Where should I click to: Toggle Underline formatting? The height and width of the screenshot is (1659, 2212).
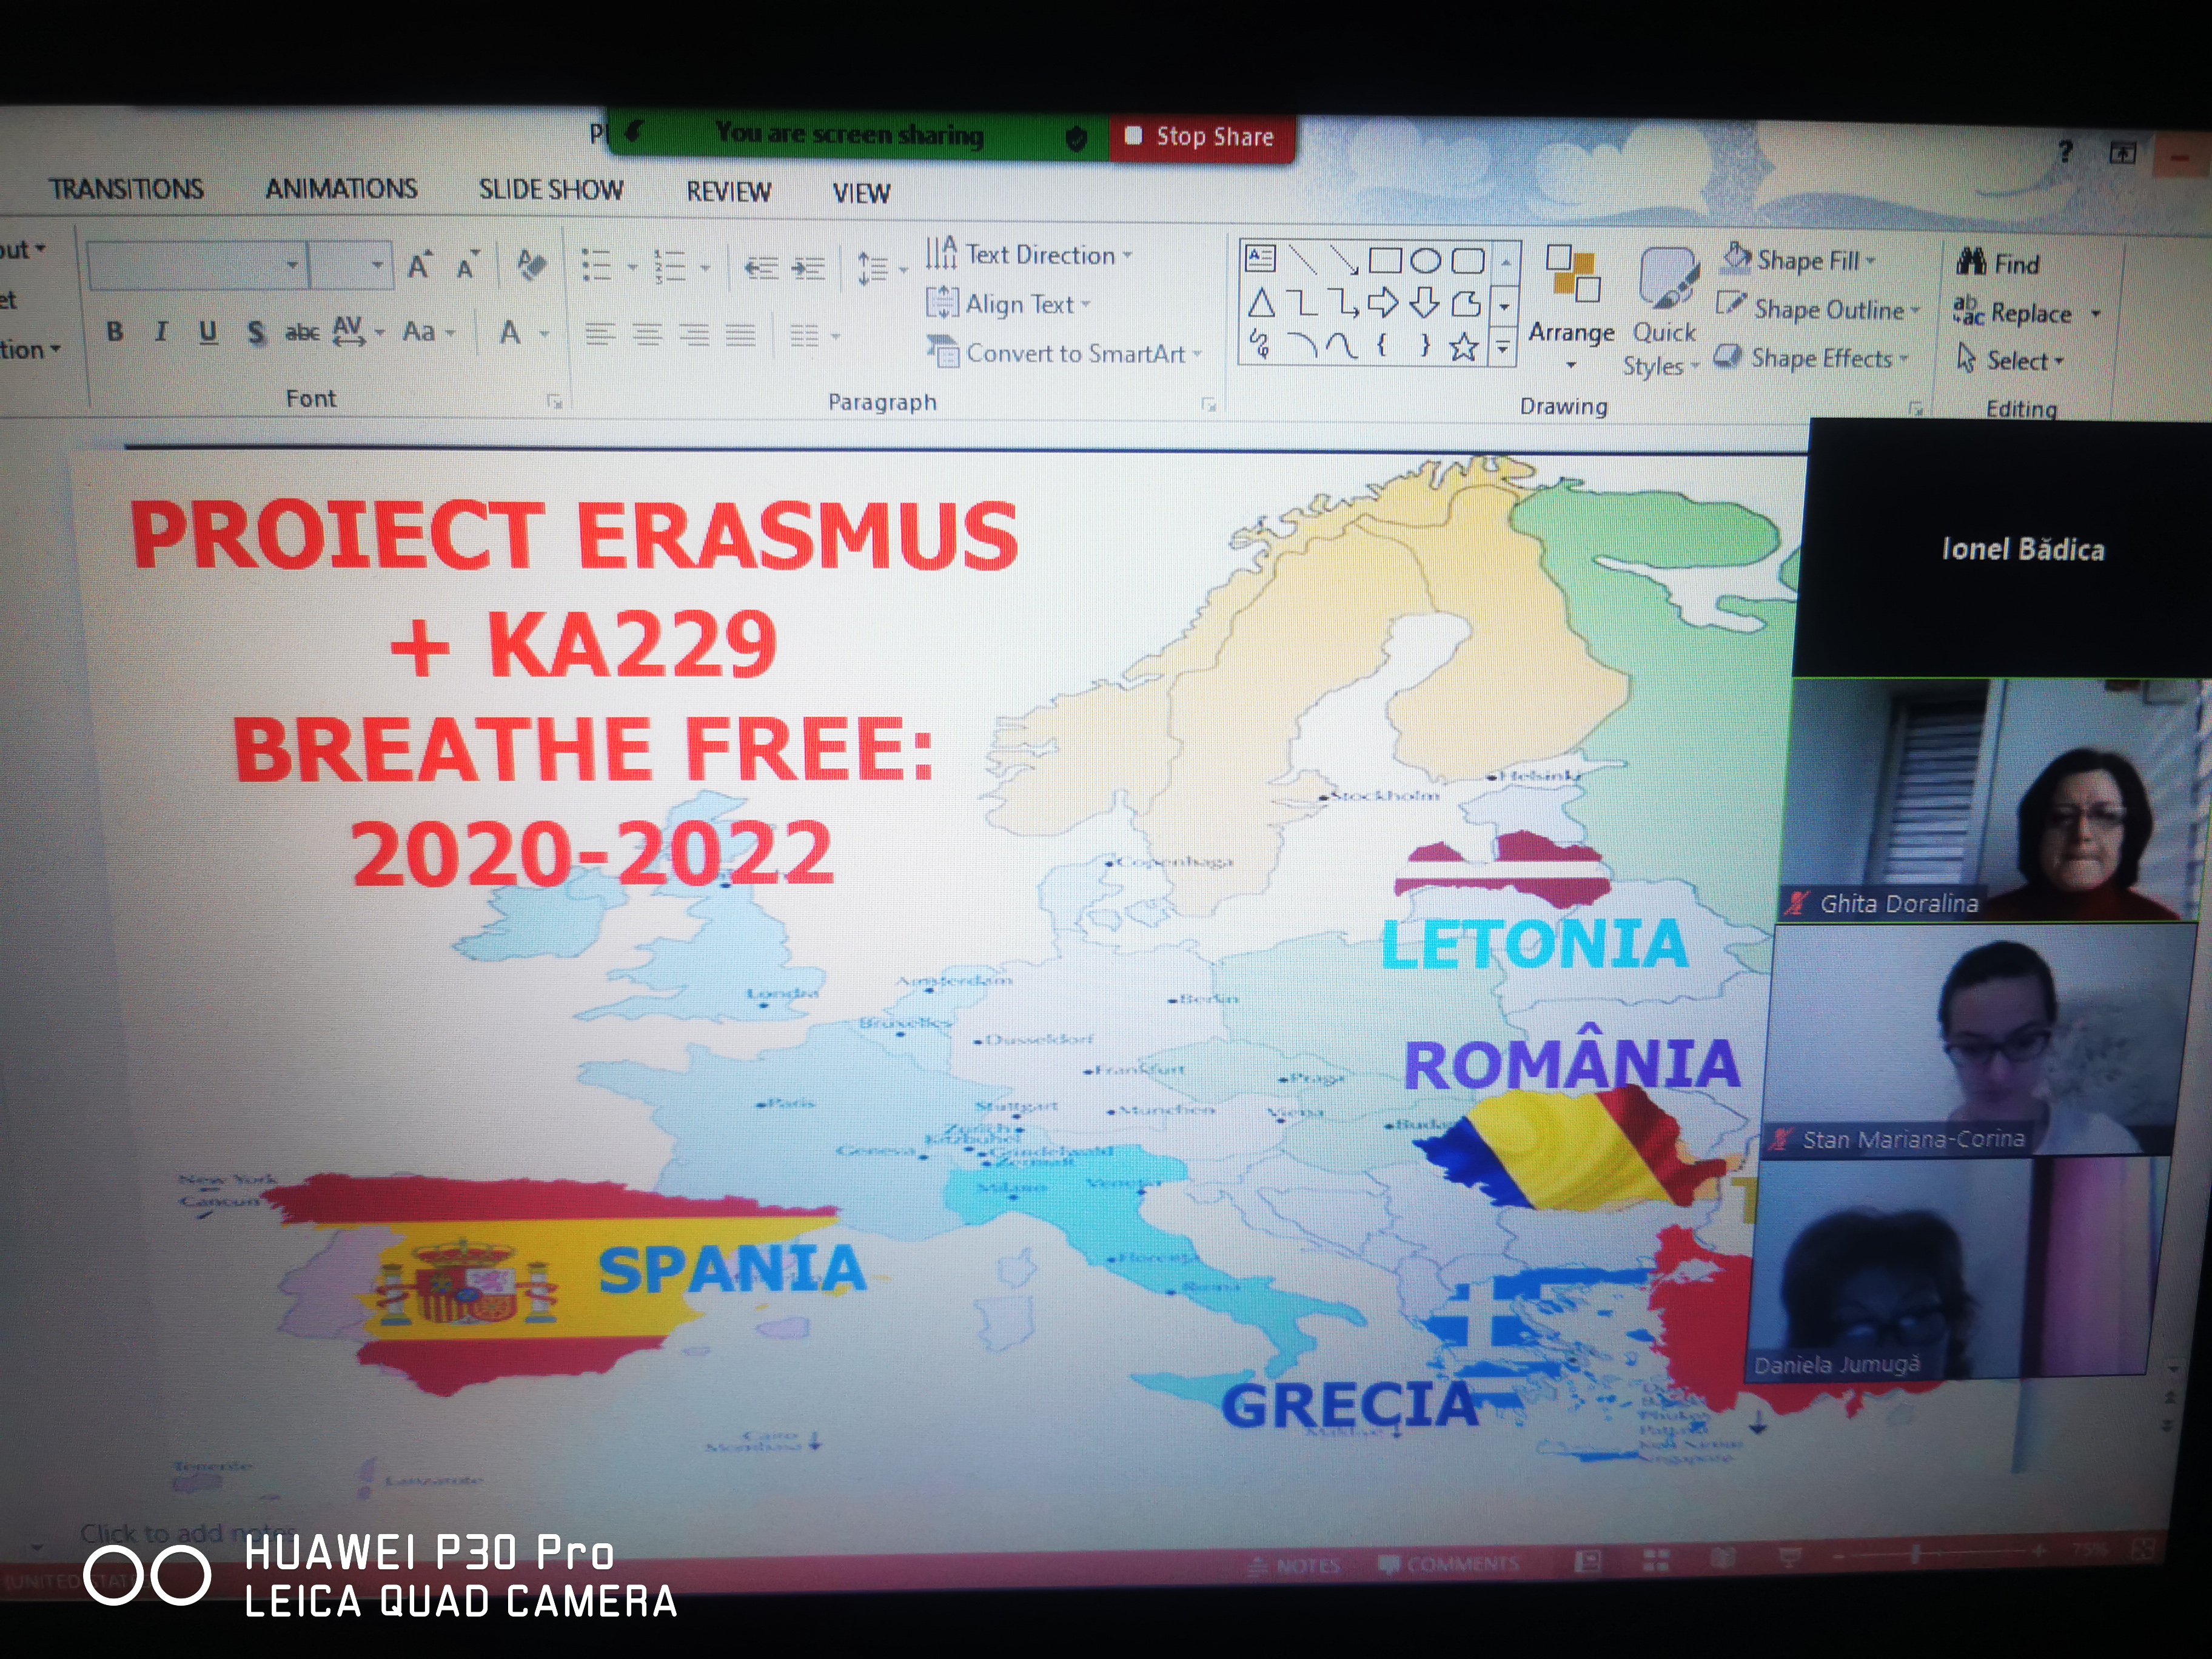pos(208,332)
